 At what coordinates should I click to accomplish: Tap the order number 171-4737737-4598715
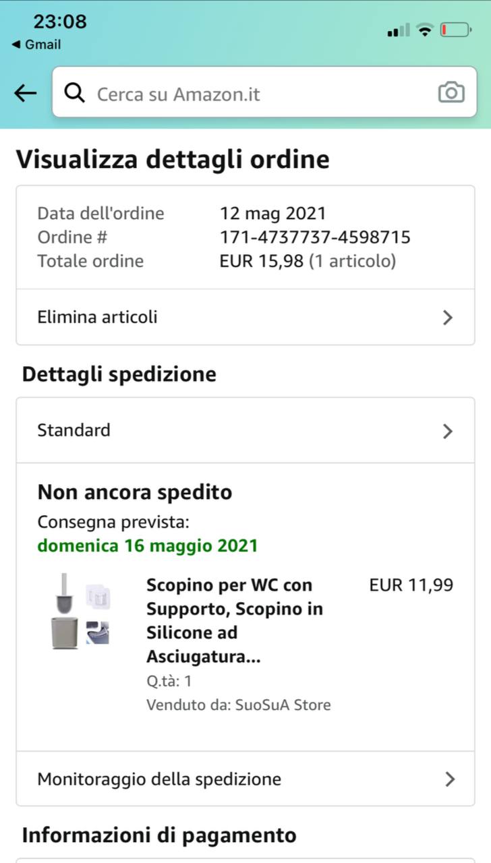click(315, 237)
